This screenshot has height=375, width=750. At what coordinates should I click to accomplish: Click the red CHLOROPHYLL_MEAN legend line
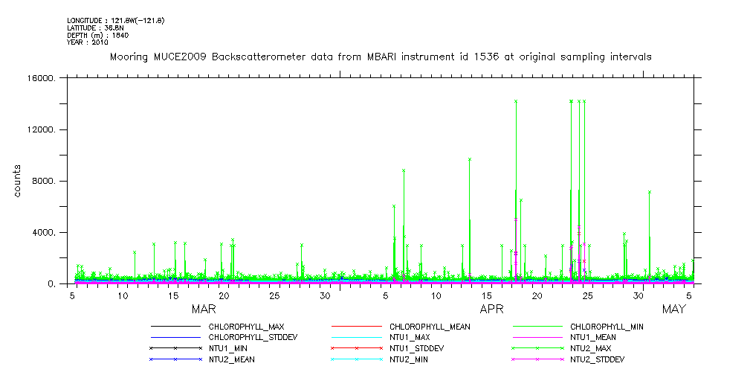(x=356, y=327)
